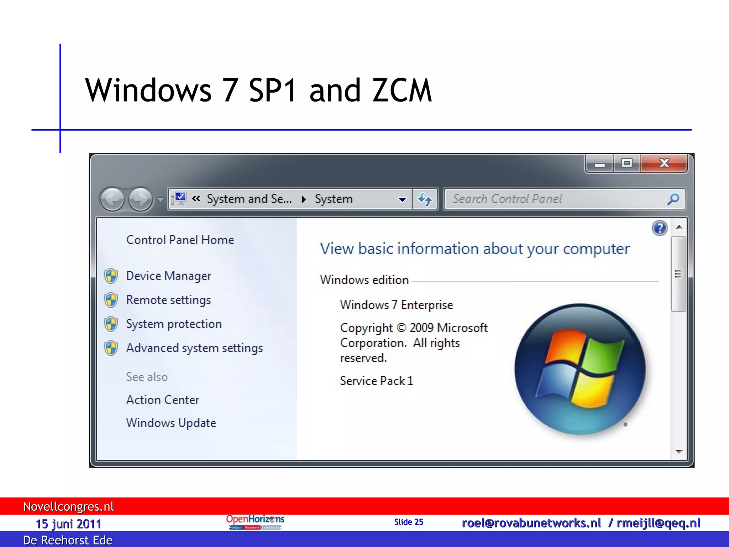Click roel@rovabunetworks.nl email address
Image resolution: width=729 pixels, height=547 pixels.
(x=531, y=523)
